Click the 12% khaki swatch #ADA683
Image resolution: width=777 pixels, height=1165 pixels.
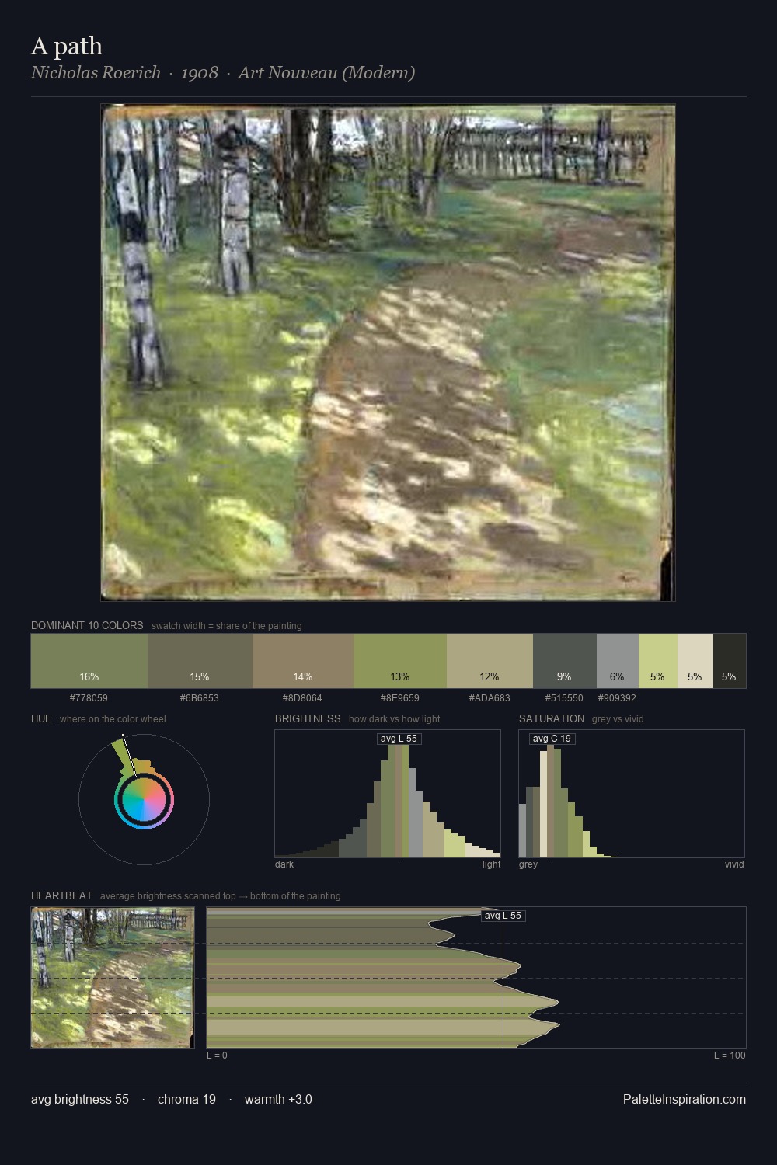point(490,661)
